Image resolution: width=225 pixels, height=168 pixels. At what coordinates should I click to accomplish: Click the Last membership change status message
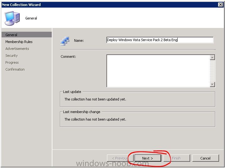[95, 119]
